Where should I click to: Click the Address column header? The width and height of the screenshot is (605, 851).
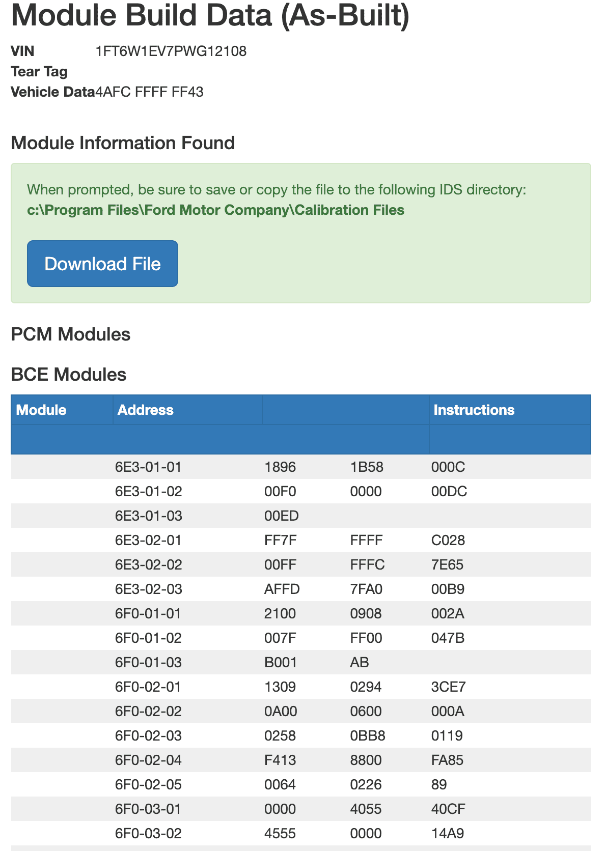pyautogui.click(x=146, y=410)
